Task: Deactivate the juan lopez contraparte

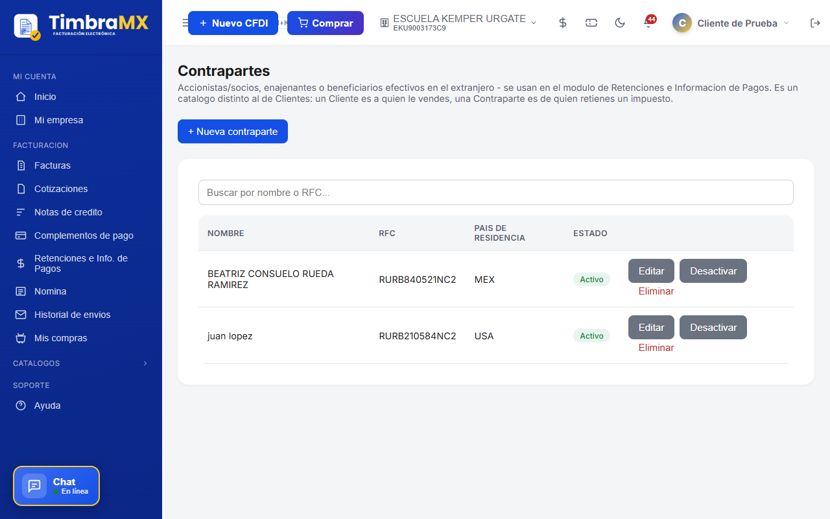Action: 713,328
